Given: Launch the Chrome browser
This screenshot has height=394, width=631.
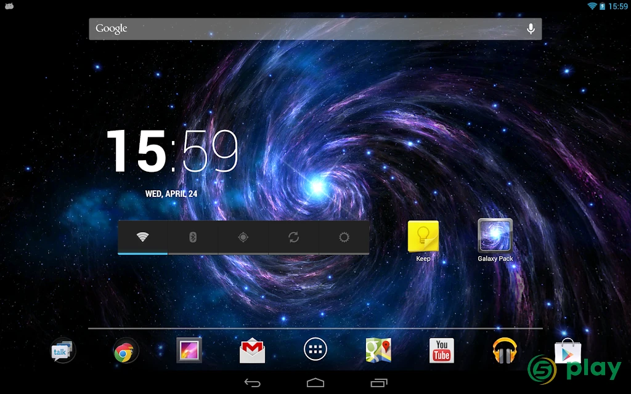Looking at the screenshot, I should click(x=125, y=351).
